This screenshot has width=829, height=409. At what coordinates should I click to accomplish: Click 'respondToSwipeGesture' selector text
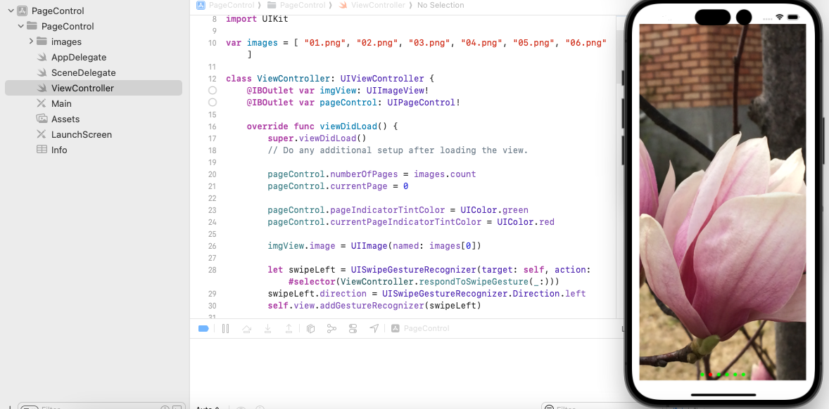pyautogui.click(x=474, y=282)
